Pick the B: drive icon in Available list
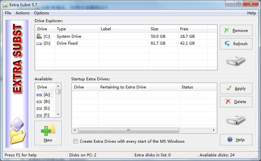Viewport: 261px width, 161px height. pyautogui.click(x=39, y=102)
